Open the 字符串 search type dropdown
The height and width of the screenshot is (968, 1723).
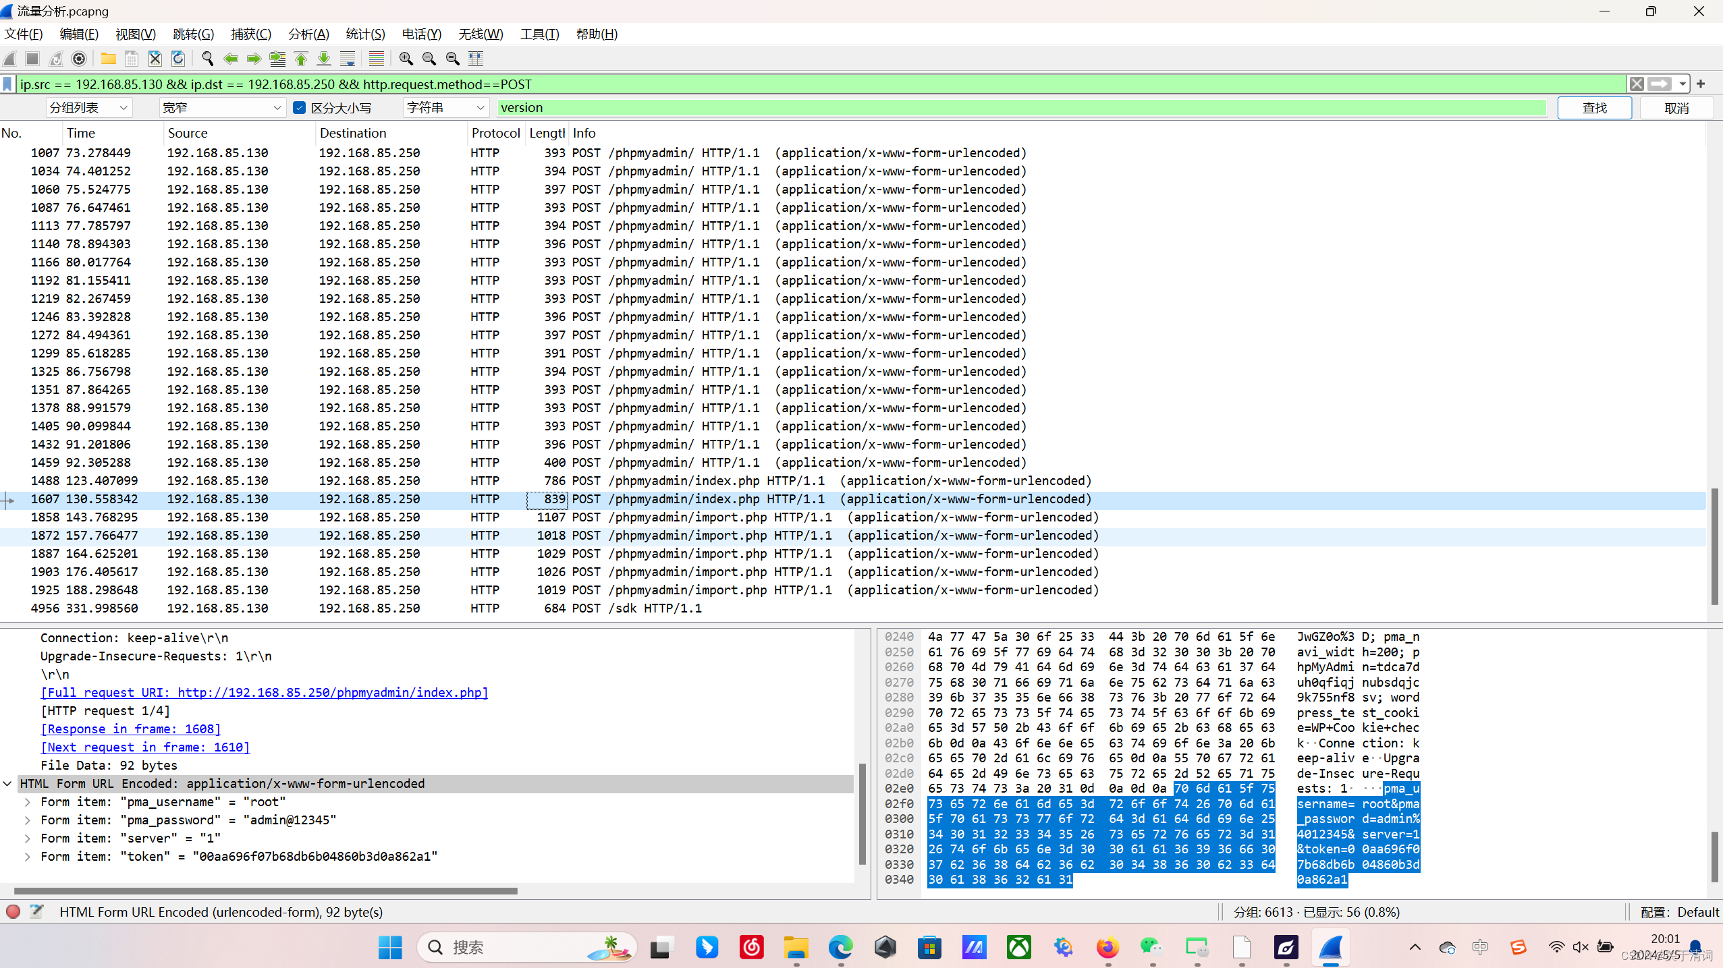click(445, 108)
